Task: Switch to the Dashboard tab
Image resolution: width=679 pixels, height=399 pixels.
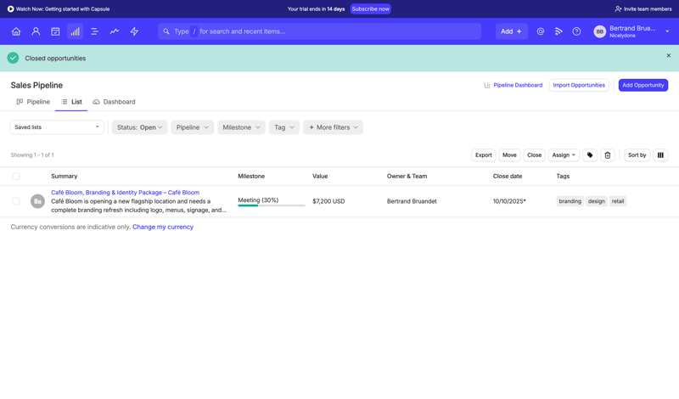Action: [114, 102]
